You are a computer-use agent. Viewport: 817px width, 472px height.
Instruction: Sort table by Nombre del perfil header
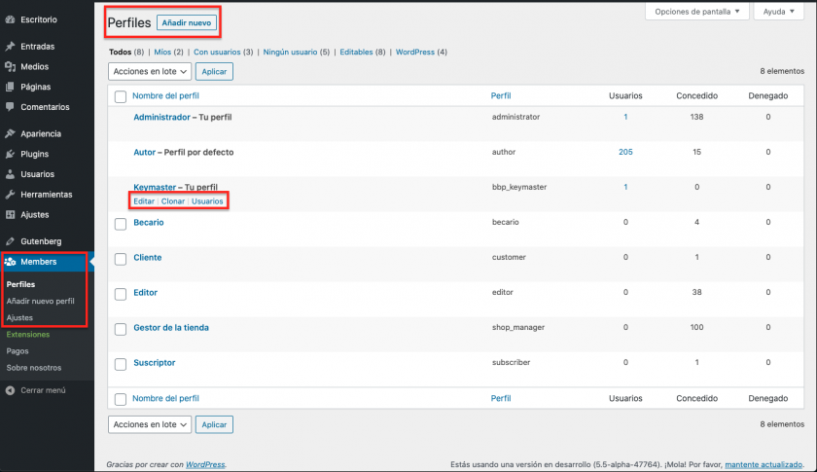(166, 96)
